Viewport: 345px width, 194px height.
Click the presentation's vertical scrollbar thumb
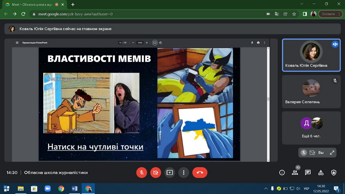[x=268, y=99]
